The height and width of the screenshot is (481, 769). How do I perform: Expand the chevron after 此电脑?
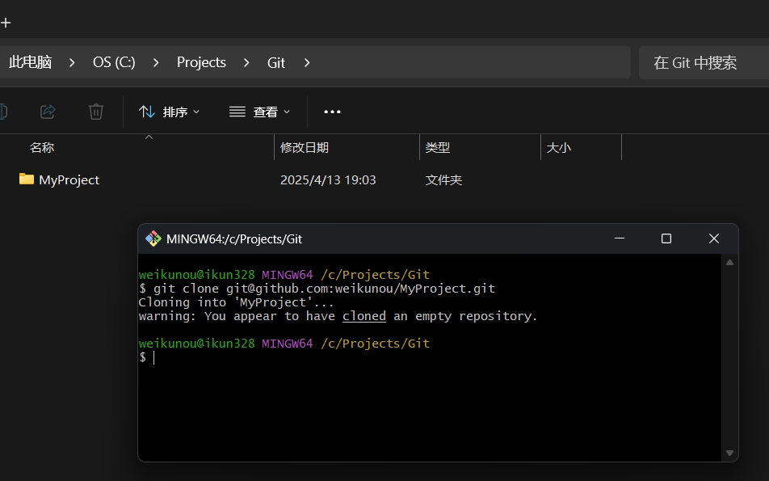click(x=72, y=62)
